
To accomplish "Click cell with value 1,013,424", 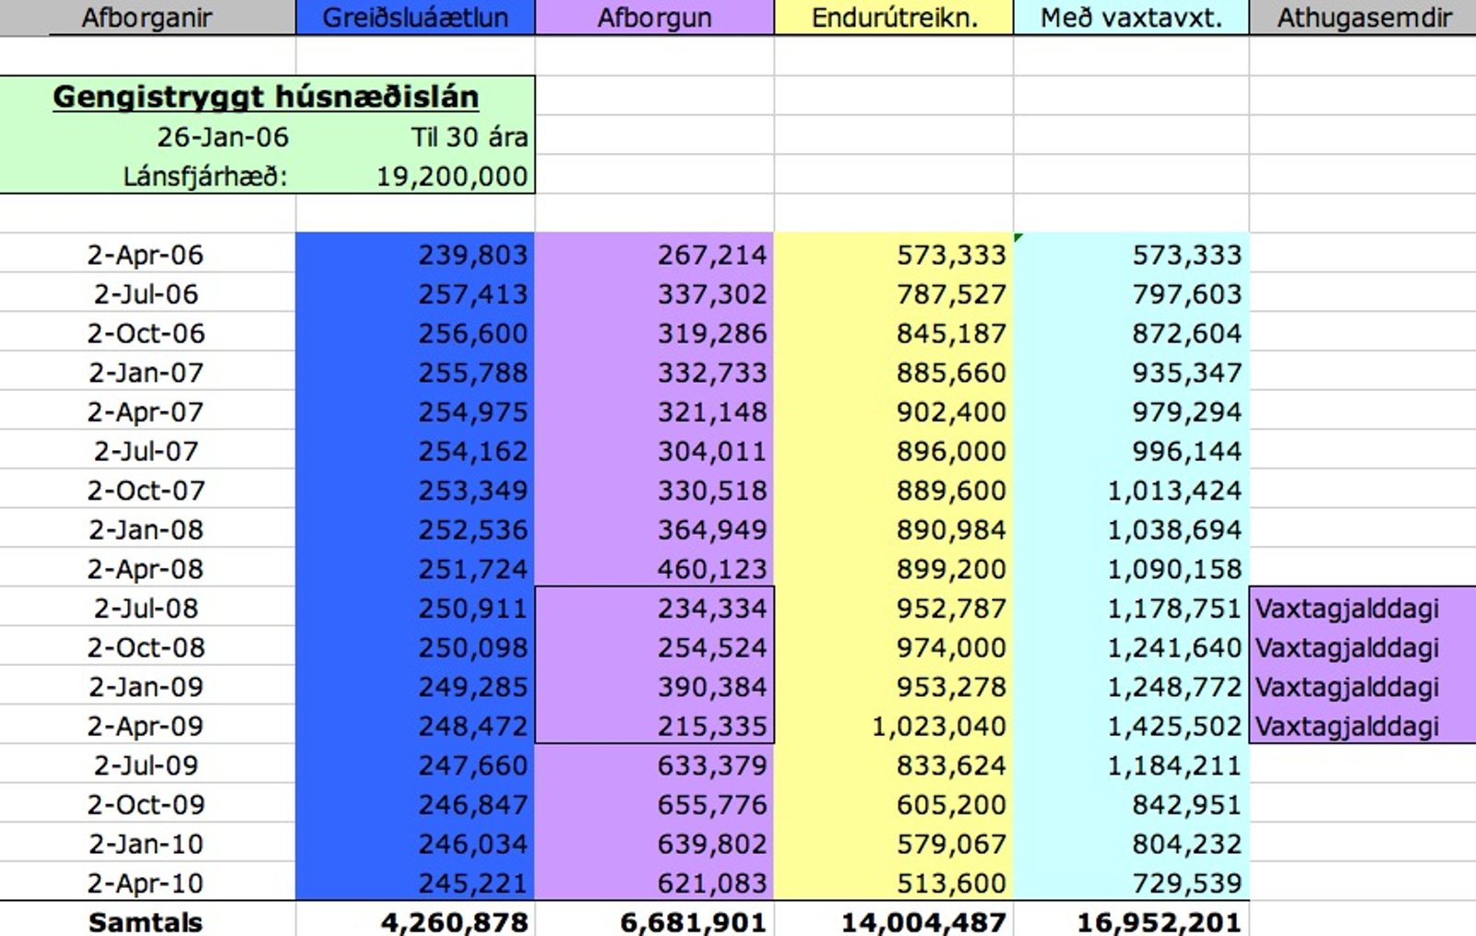I will pos(1131,490).
